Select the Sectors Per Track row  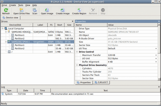116,75
